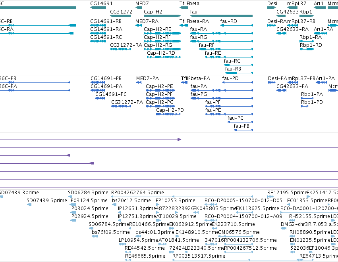Select EST RE46665.5prime

pyautogui.click(x=128, y=260)
